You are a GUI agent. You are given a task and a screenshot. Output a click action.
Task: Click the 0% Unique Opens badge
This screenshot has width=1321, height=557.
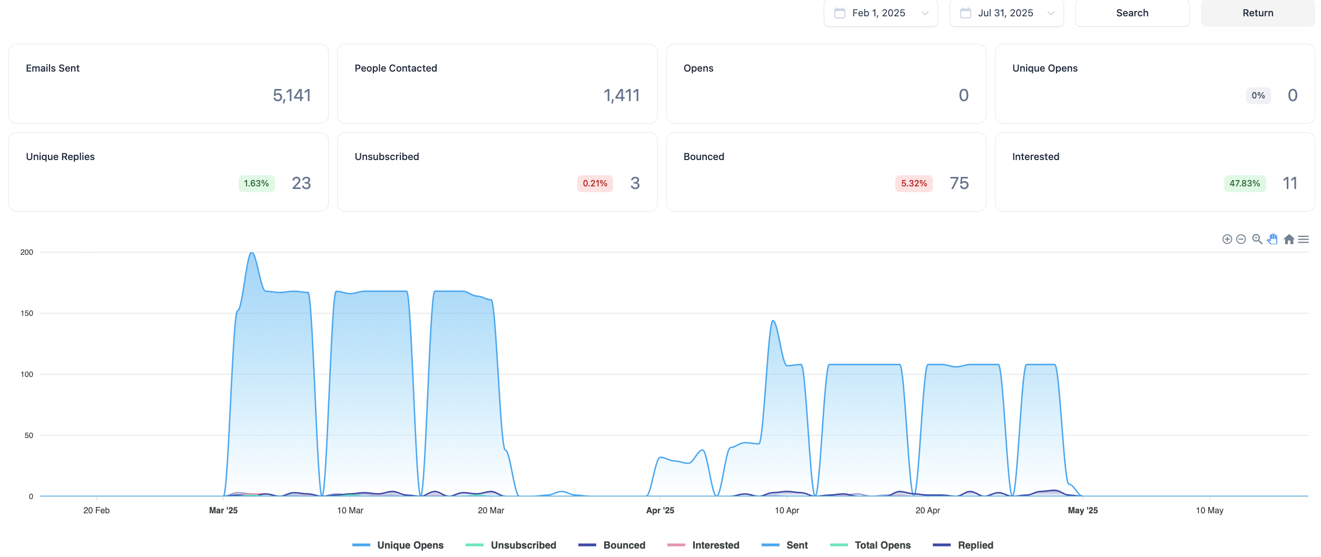coord(1258,96)
